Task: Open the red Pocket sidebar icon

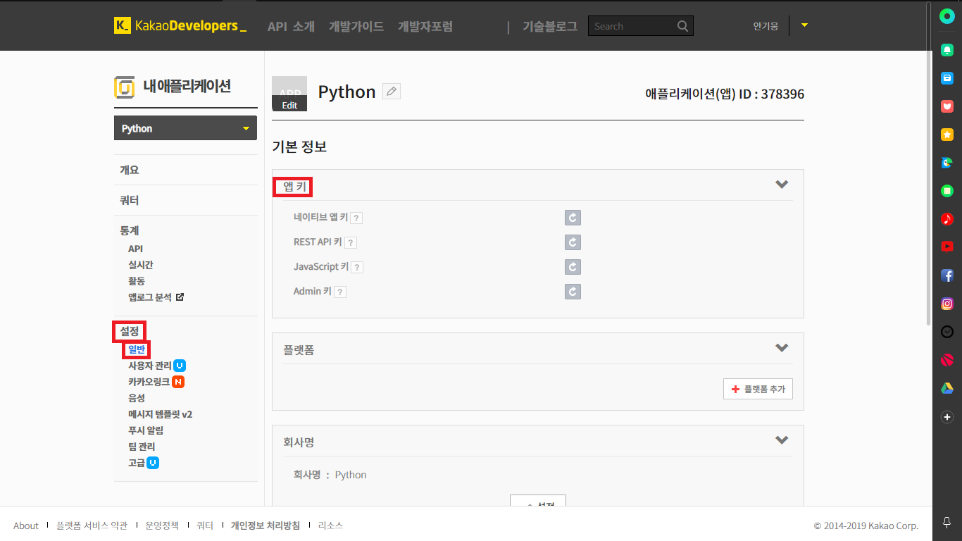Action: point(947,106)
